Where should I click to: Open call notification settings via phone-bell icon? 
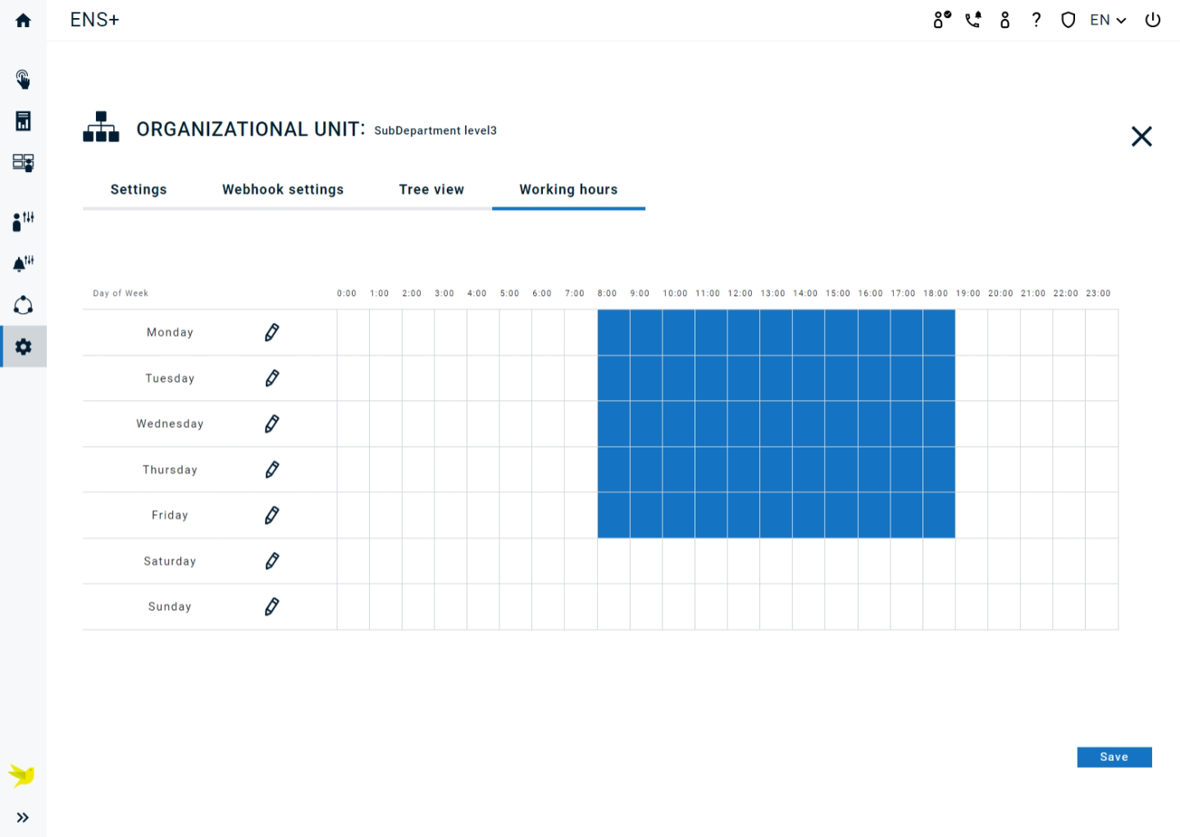point(973,20)
